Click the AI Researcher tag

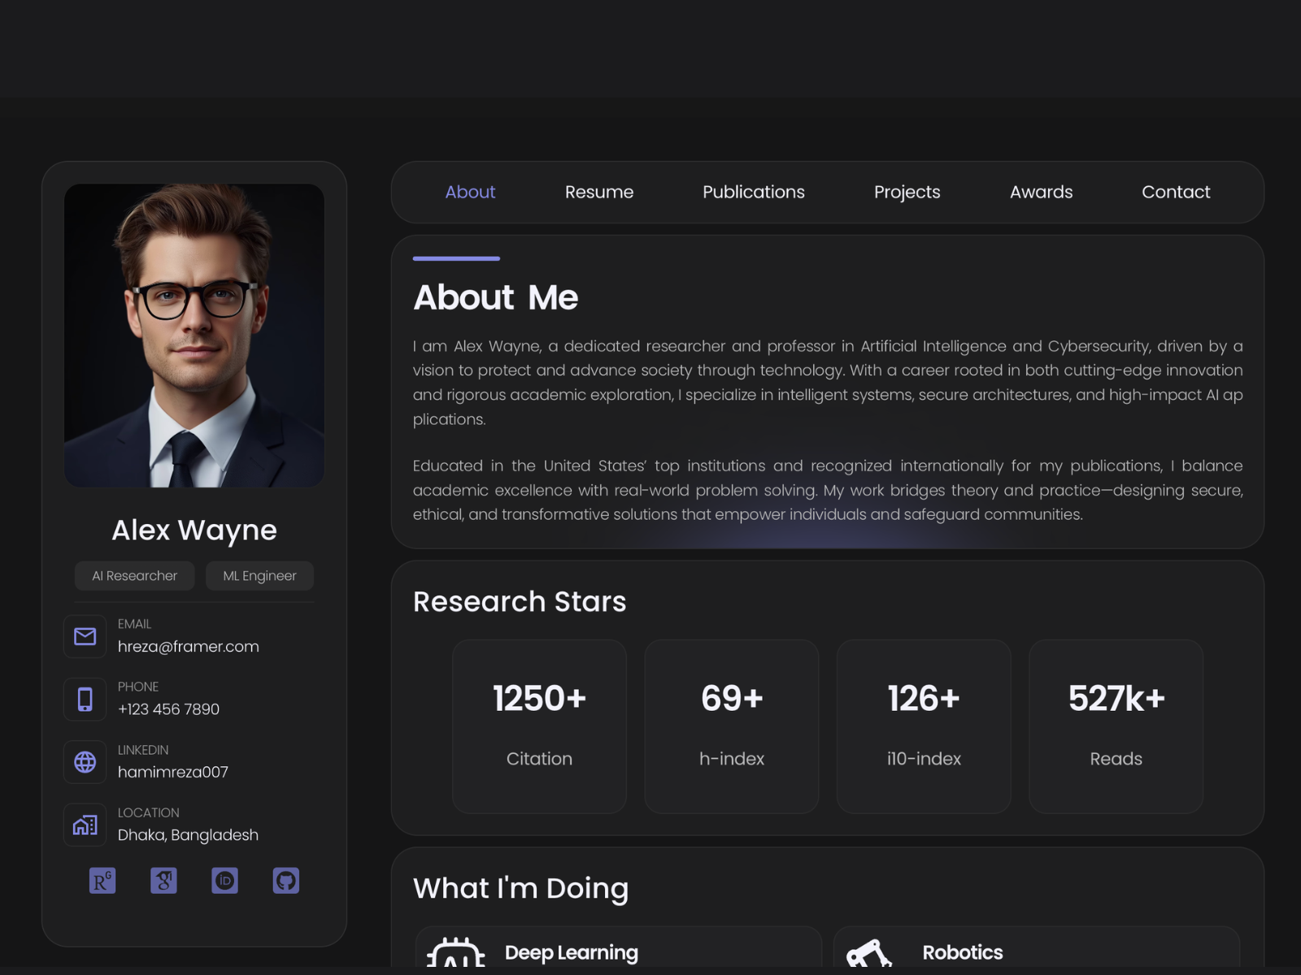click(135, 575)
